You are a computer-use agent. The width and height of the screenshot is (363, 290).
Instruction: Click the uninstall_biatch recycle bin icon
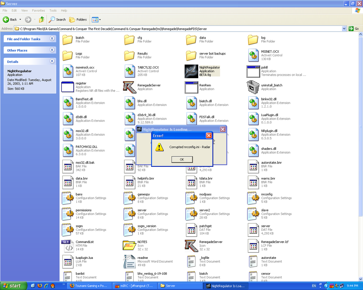coord(253,87)
